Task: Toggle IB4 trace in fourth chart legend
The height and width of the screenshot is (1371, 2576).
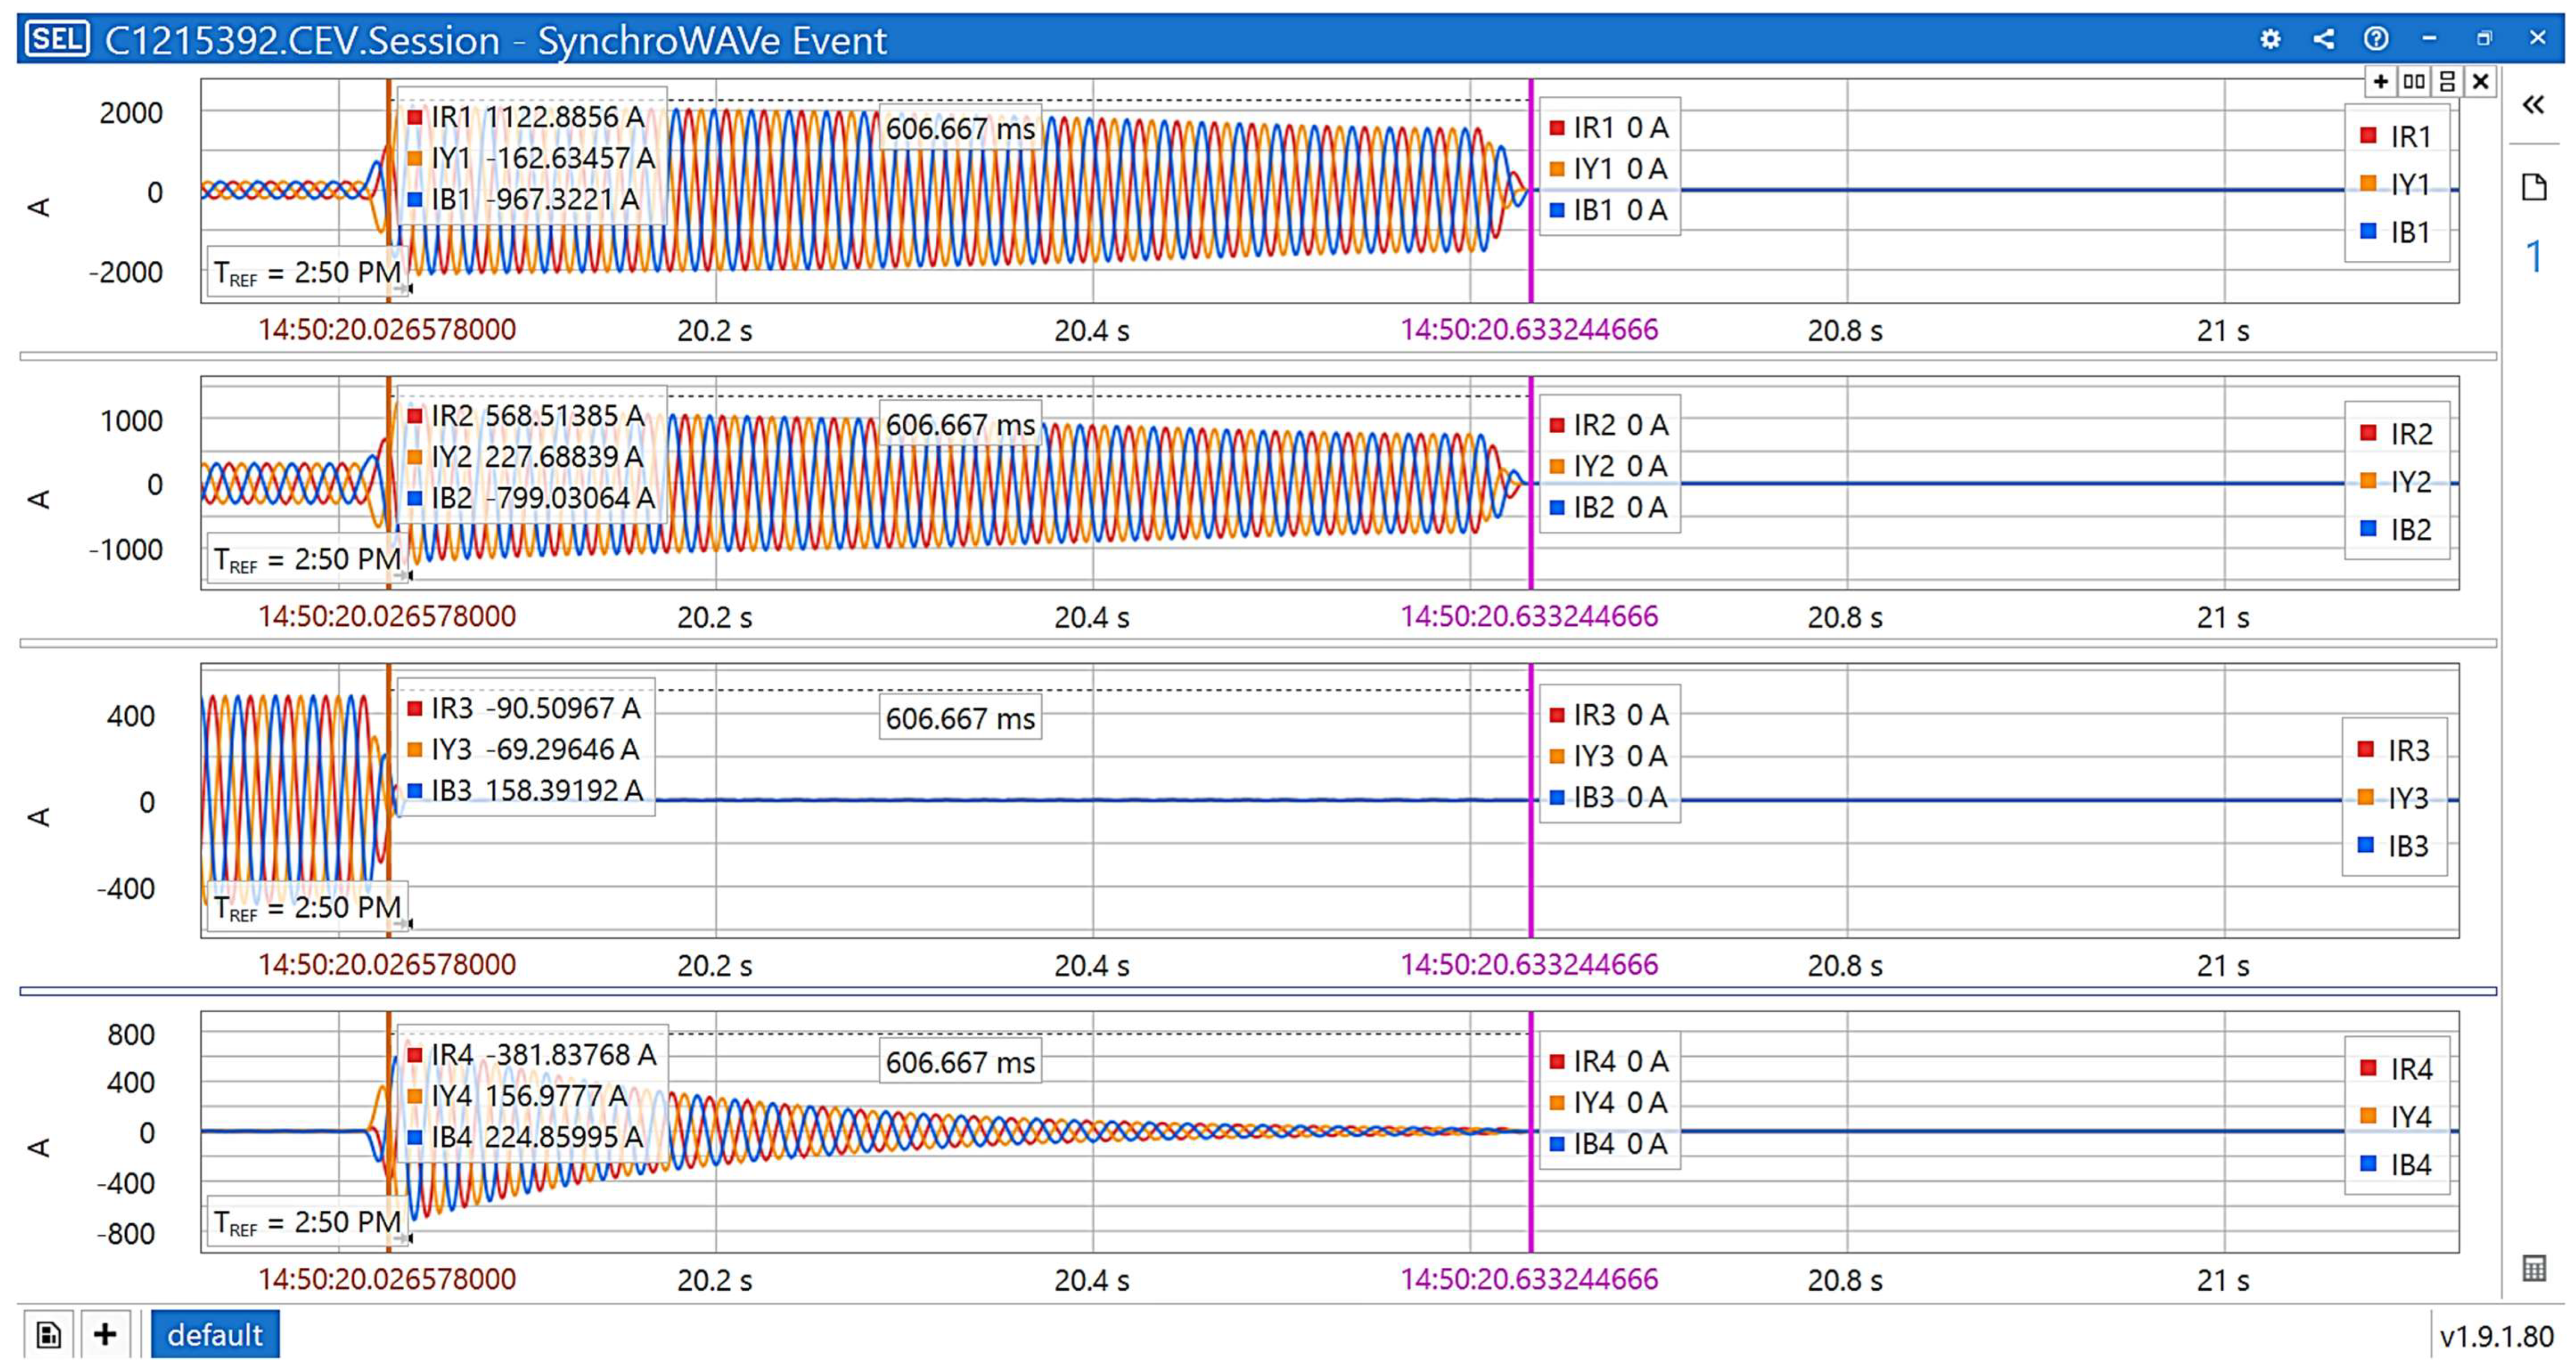Action: (x=2409, y=1164)
